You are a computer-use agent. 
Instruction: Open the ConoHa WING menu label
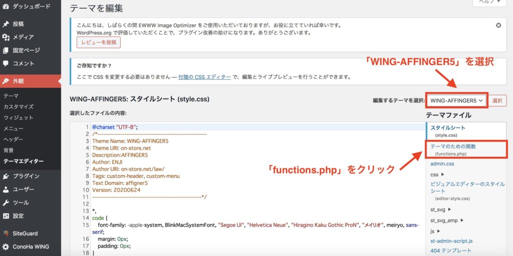(x=31, y=246)
